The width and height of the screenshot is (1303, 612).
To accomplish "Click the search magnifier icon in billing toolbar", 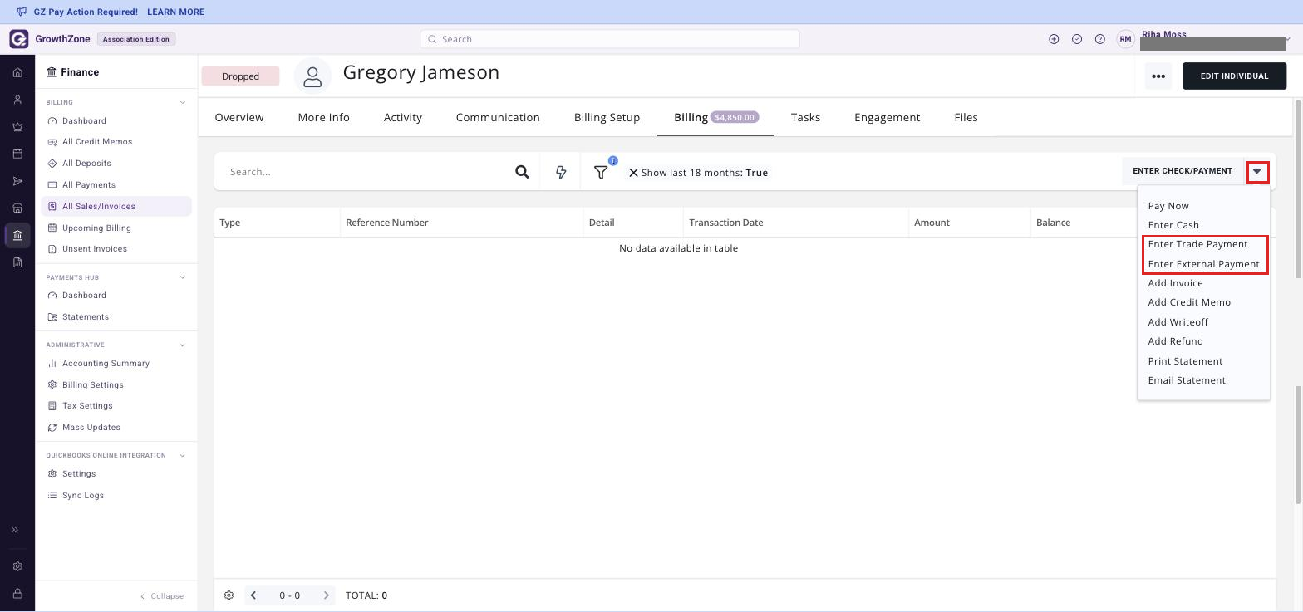I will 522,172.
